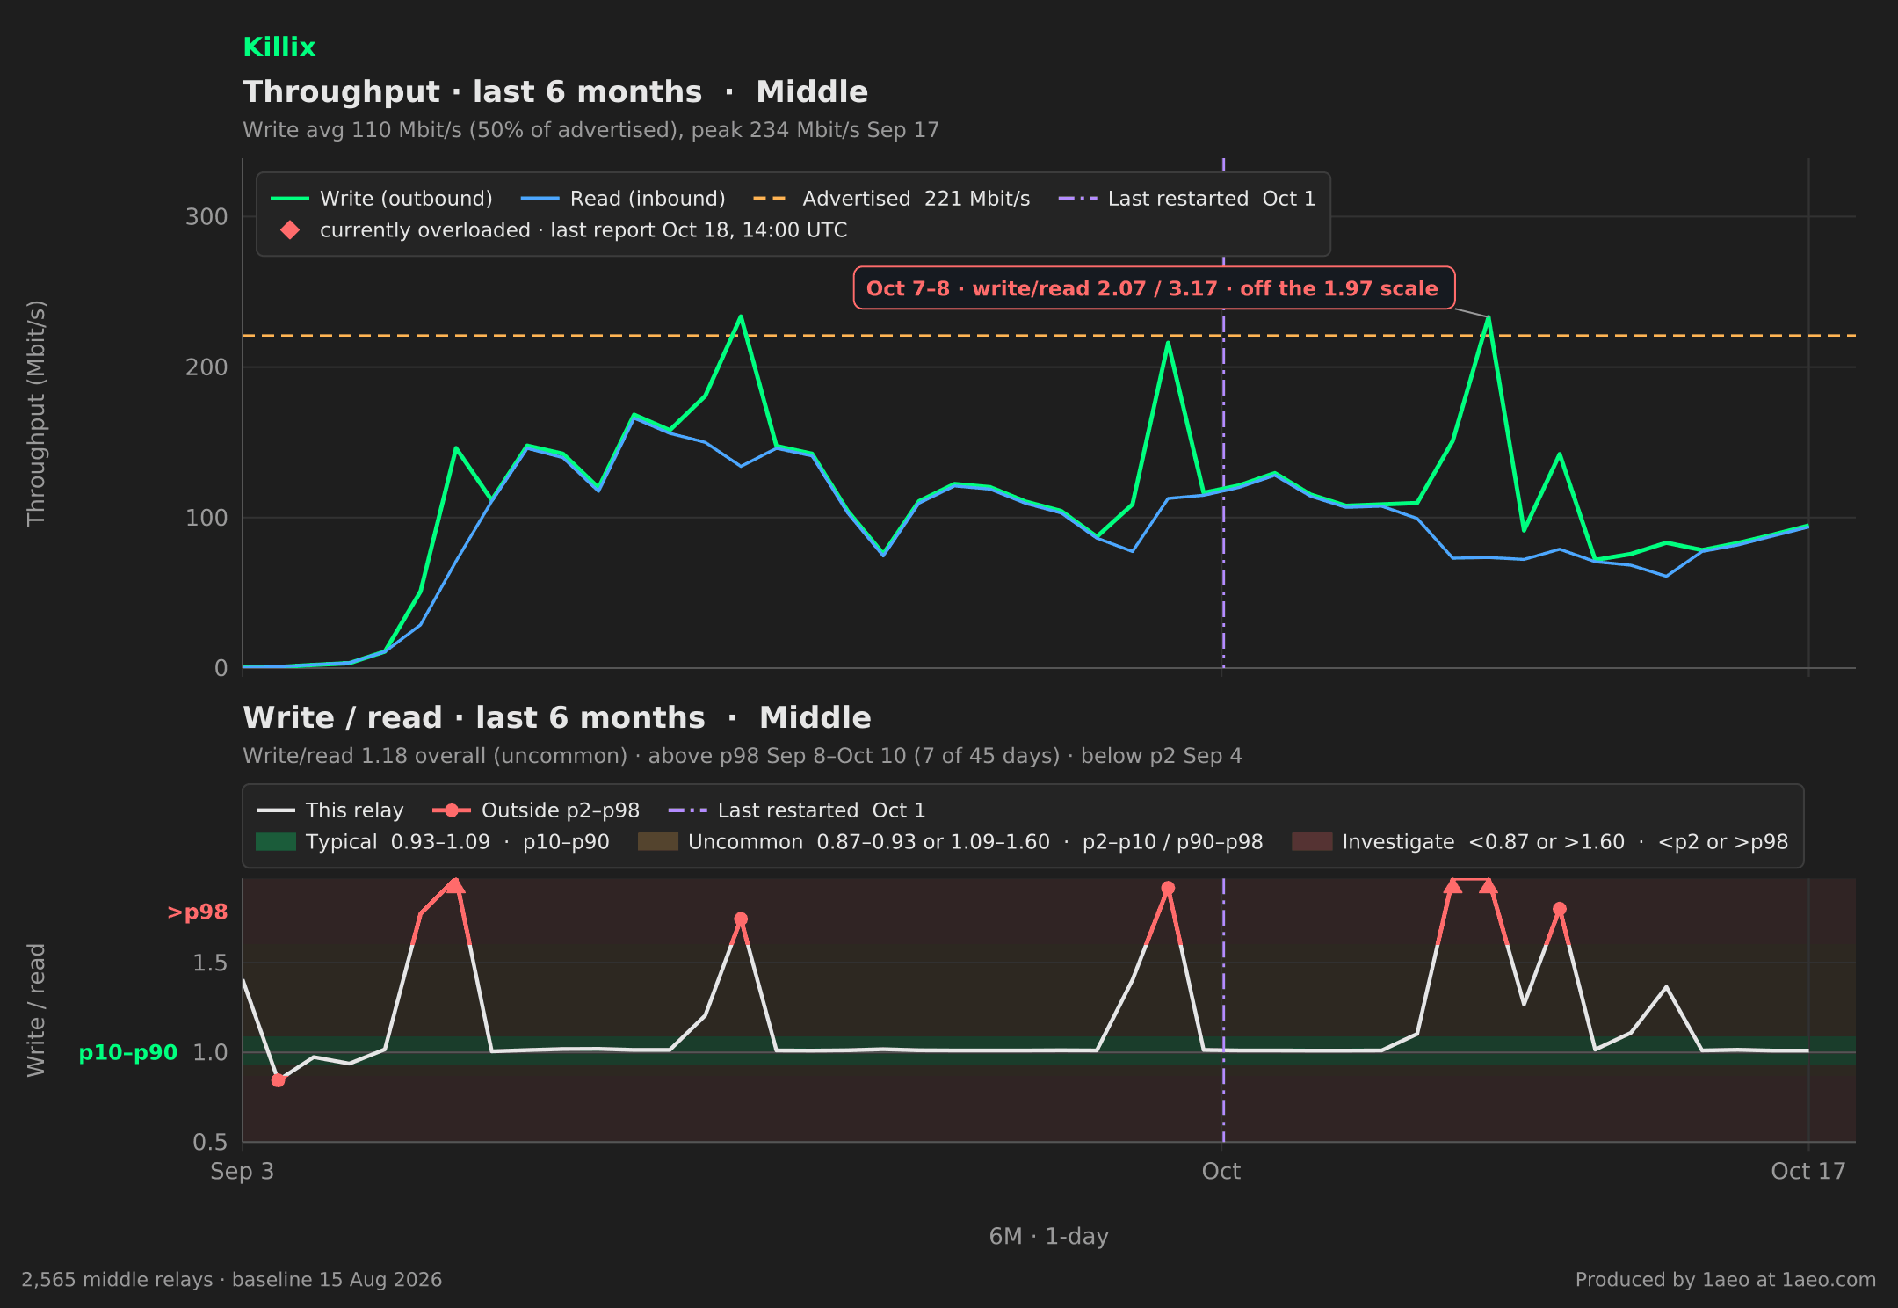The height and width of the screenshot is (1308, 1898).
Task: Click the Oct 7–8 write/read annotation box
Action: 1154,288
